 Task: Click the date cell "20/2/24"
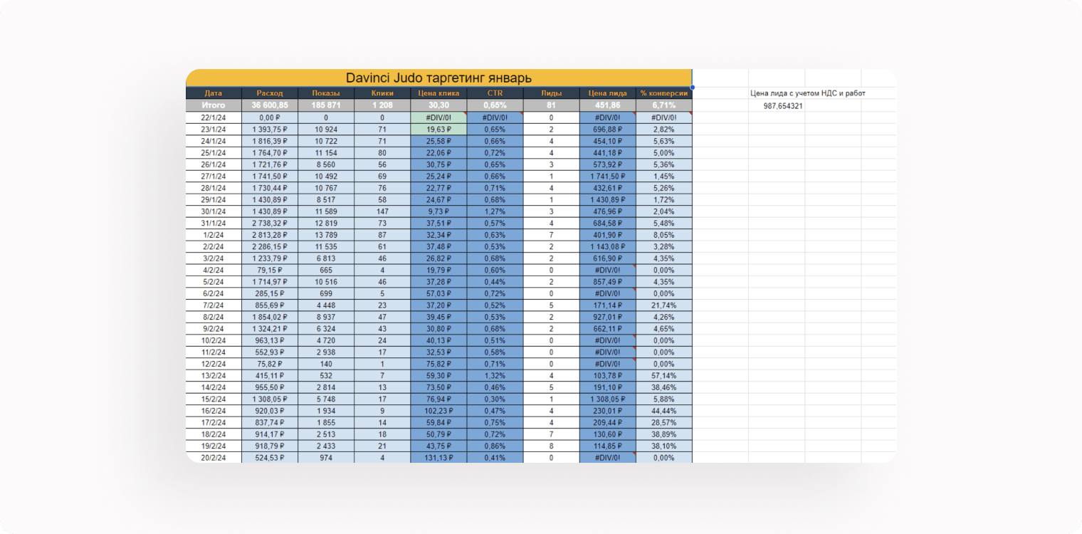pyautogui.click(x=214, y=458)
